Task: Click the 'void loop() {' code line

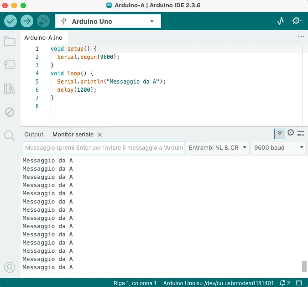Action: click(72, 73)
